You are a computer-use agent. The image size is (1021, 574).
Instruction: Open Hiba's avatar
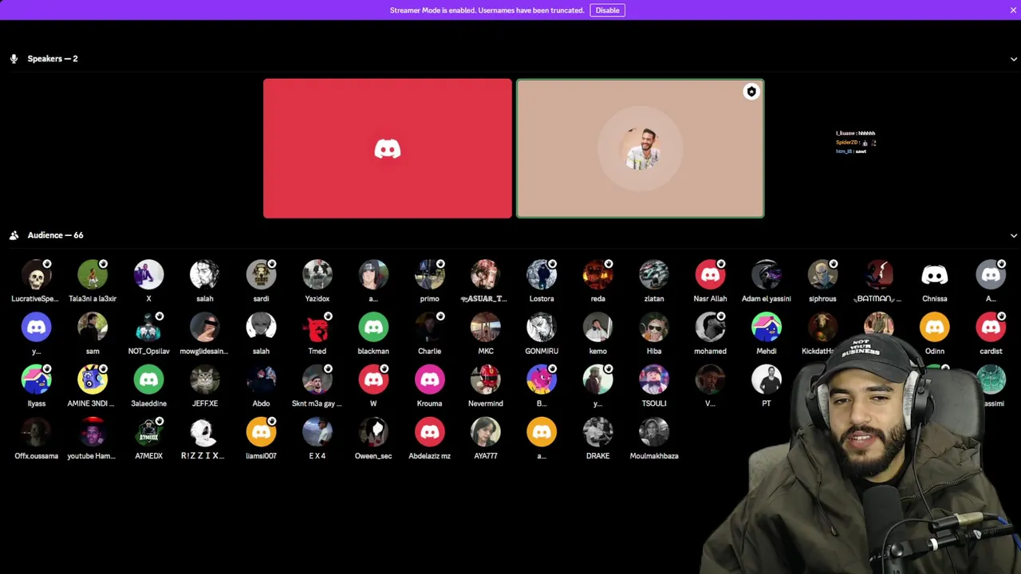pos(654,328)
